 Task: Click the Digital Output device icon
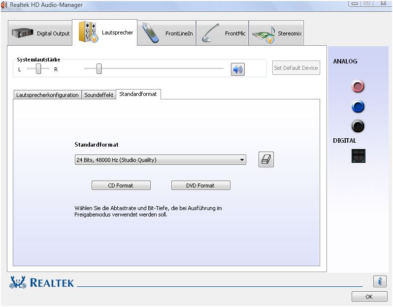[x=23, y=33]
